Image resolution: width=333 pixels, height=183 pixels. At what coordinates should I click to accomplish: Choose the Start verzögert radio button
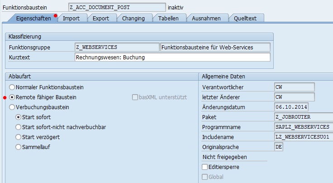pos(19,137)
